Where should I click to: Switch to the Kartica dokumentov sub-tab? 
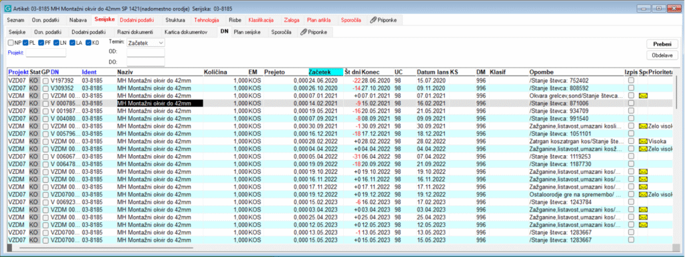pyautogui.click(x=186, y=32)
